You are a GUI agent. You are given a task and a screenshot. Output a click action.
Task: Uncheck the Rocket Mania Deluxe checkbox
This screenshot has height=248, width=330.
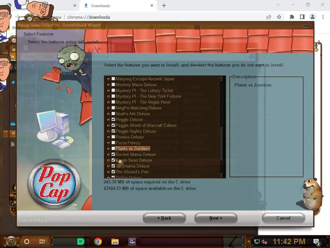click(x=113, y=154)
